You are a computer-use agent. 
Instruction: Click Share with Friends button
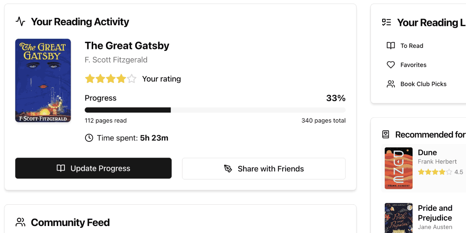click(x=264, y=169)
